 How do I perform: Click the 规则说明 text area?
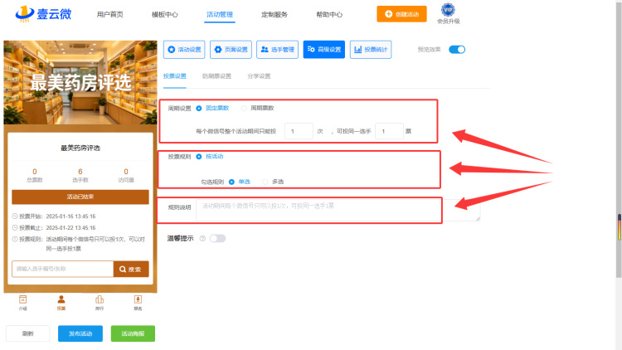pyautogui.click(x=338, y=211)
